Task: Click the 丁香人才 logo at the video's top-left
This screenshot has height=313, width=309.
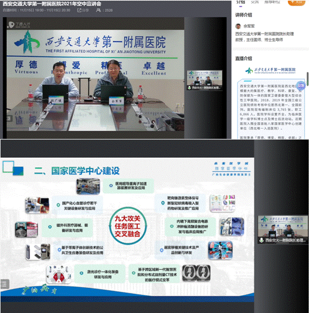Action: (x=19, y=25)
